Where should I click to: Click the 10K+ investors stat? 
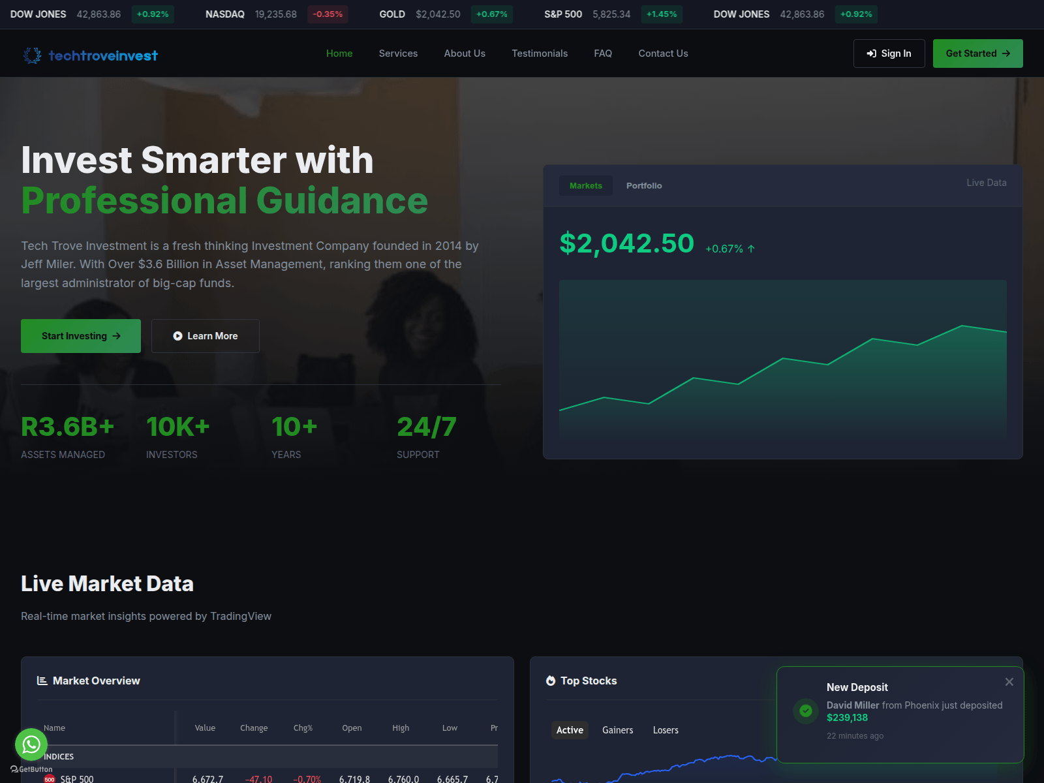[x=178, y=437]
